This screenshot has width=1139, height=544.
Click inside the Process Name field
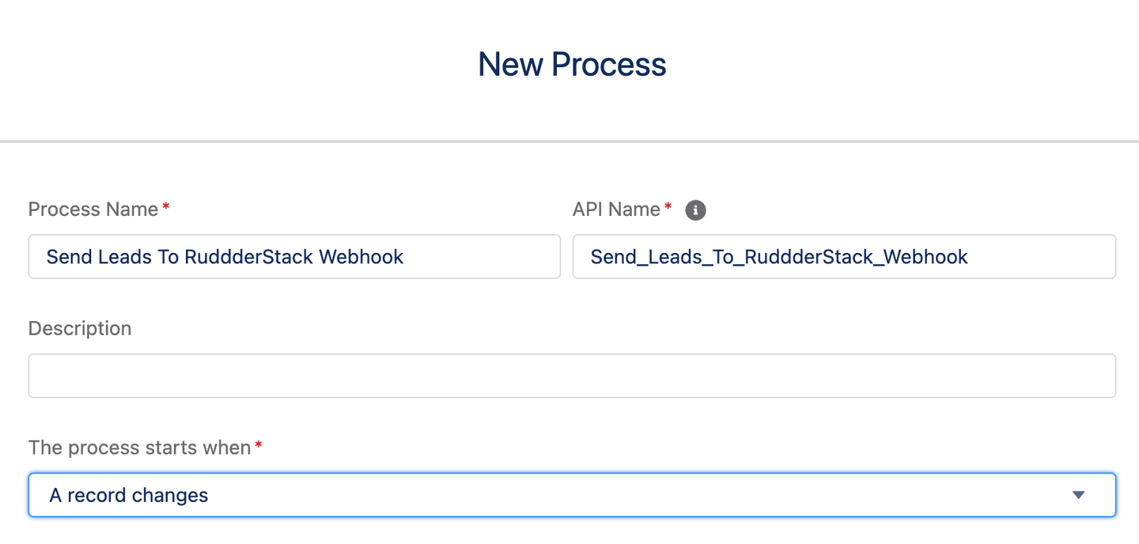click(293, 256)
